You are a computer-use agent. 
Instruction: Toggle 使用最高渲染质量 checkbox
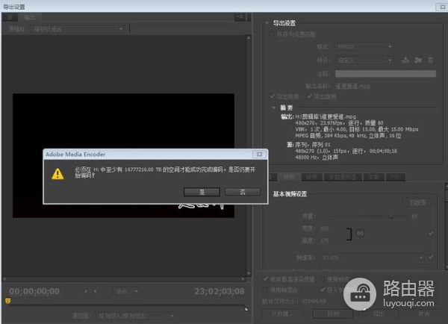point(266,278)
